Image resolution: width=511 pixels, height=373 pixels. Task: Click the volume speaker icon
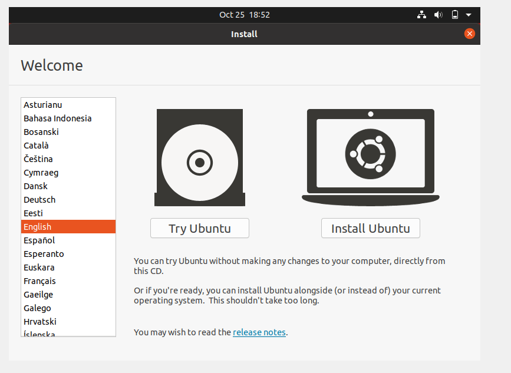(x=439, y=15)
